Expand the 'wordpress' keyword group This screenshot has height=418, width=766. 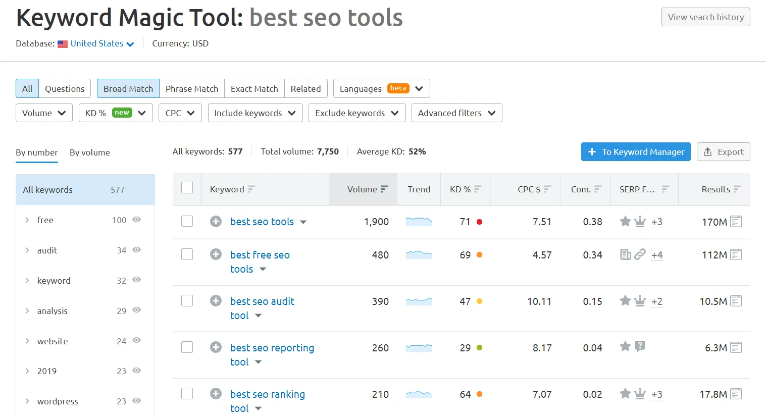pyautogui.click(x=27, y=401)
